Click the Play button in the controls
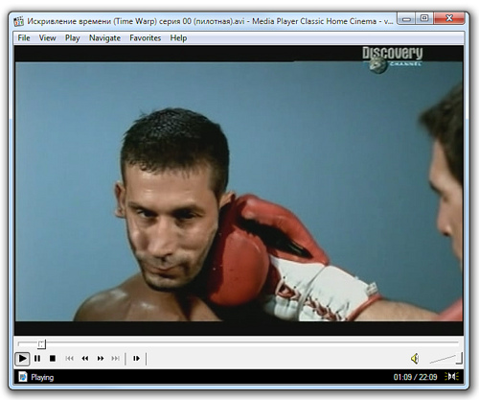 [x=22, y=359]
